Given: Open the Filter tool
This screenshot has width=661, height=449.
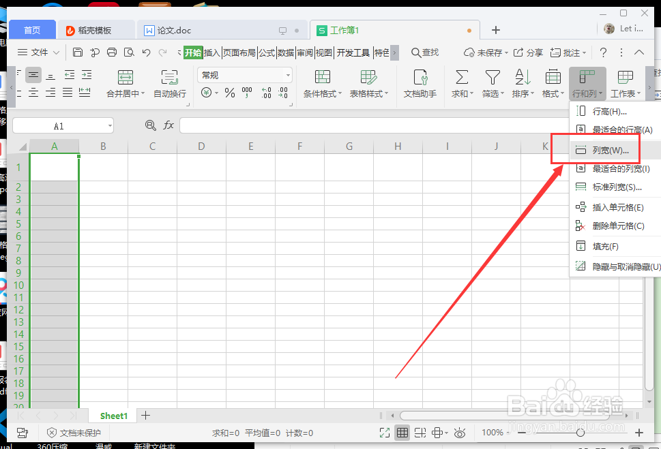Looking at the screenshot, I should click(493, 83).
